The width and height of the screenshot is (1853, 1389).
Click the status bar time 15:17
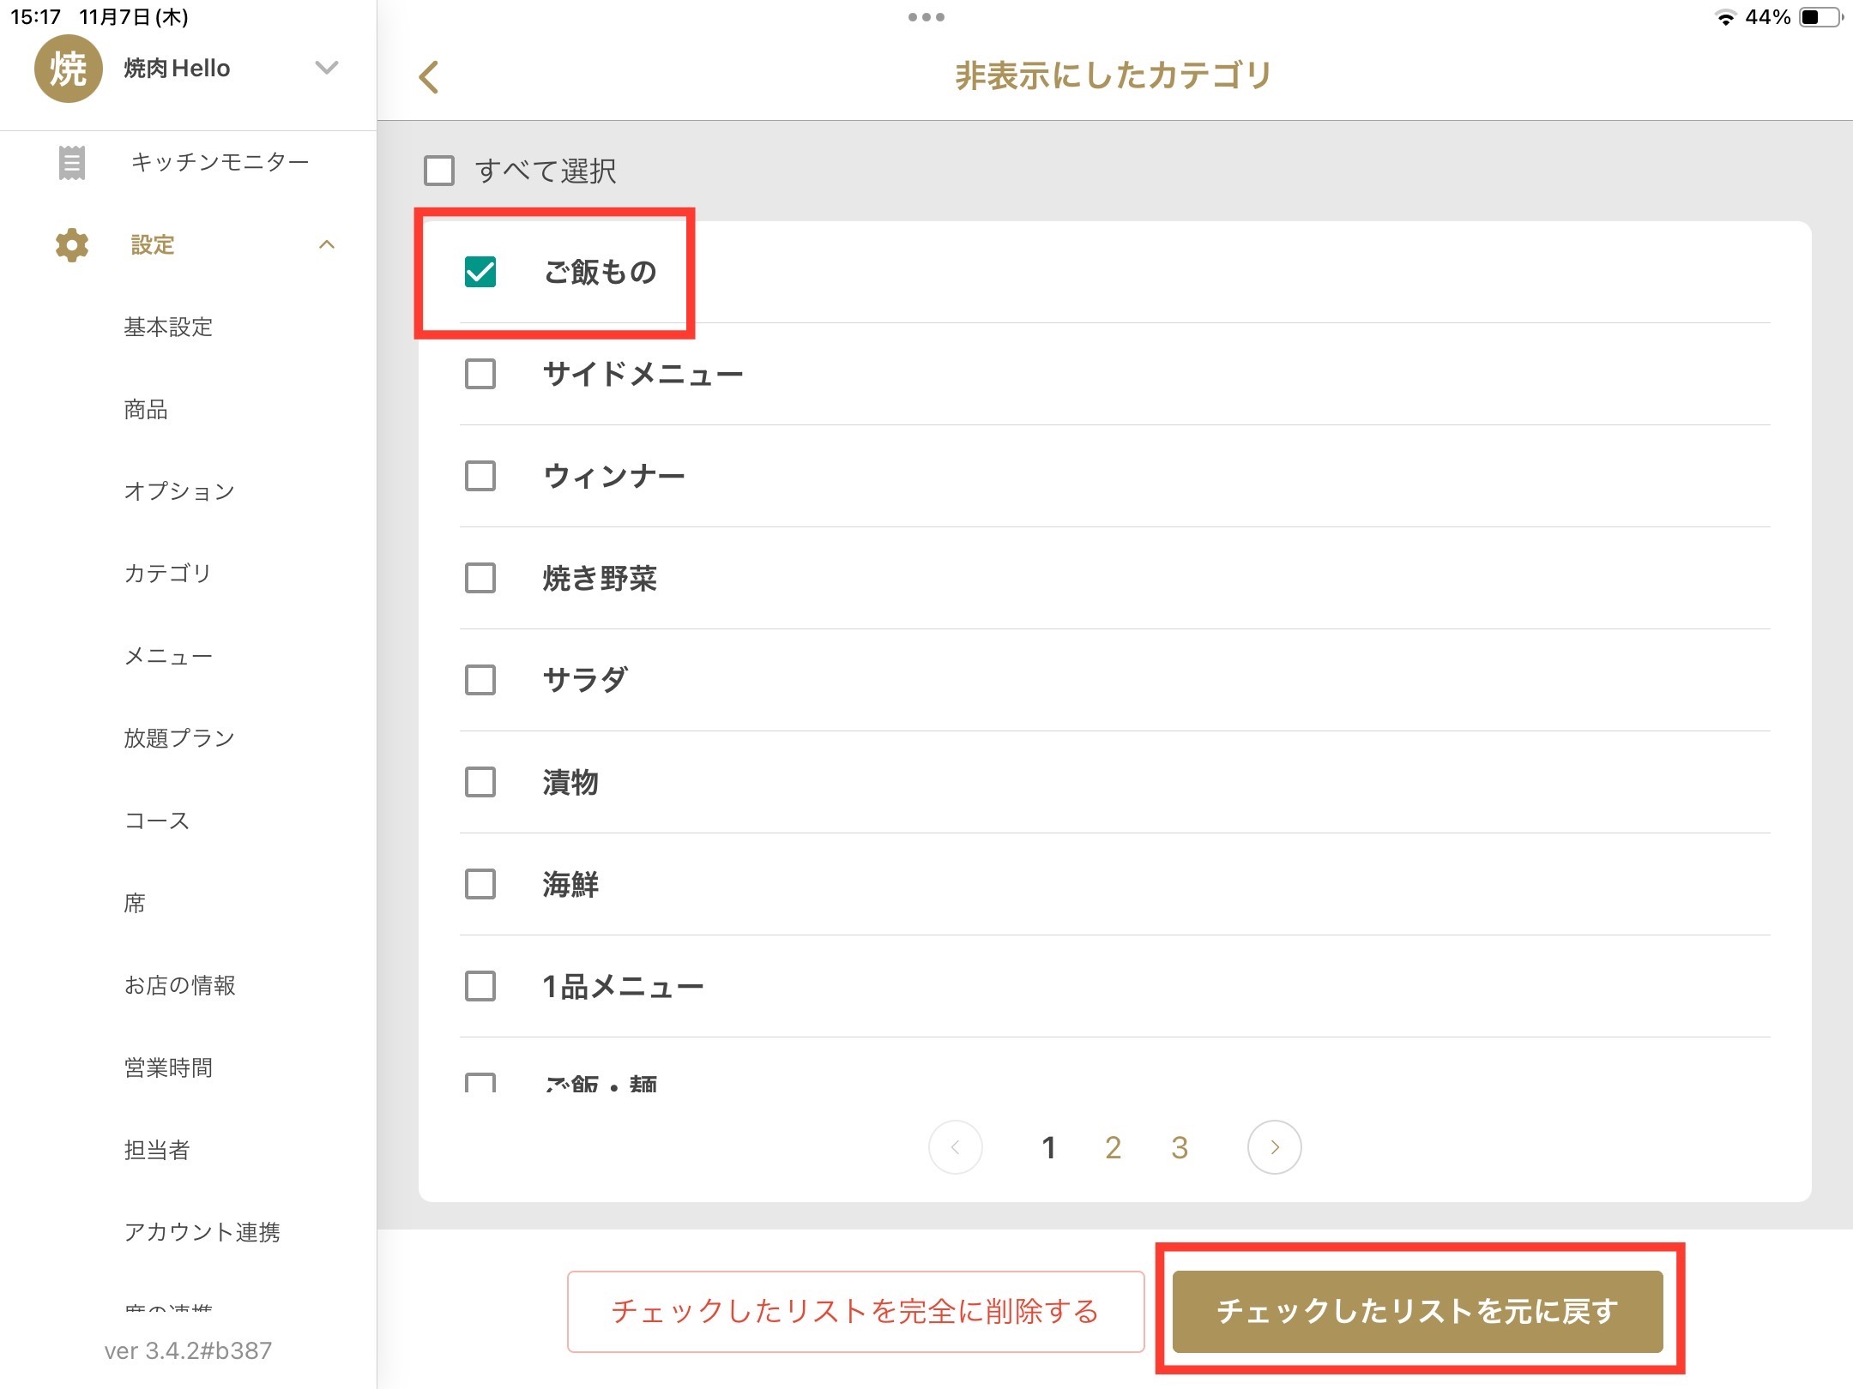coord(35,16)
